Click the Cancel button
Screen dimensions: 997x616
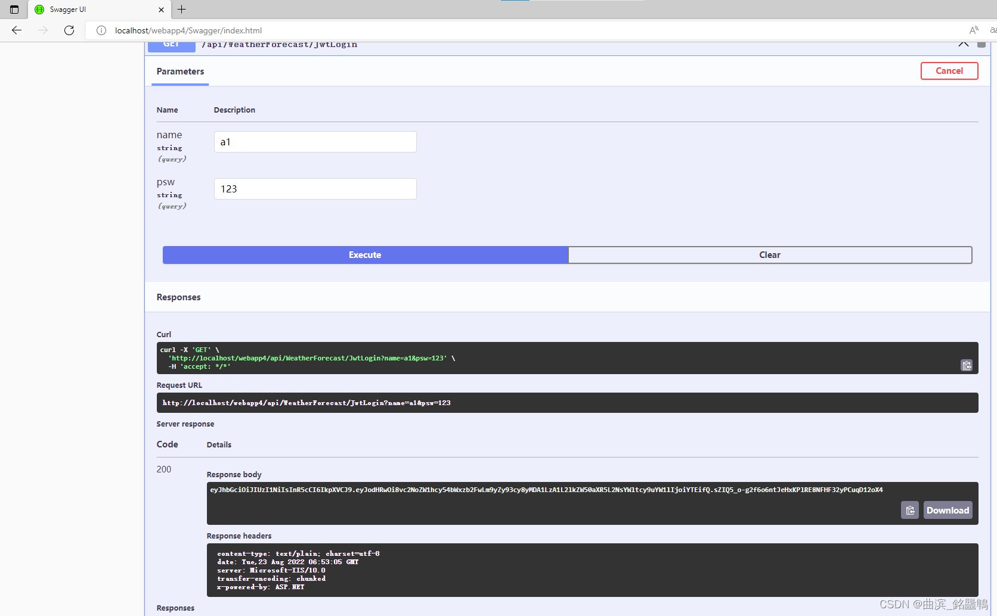(x=949, y=71)
